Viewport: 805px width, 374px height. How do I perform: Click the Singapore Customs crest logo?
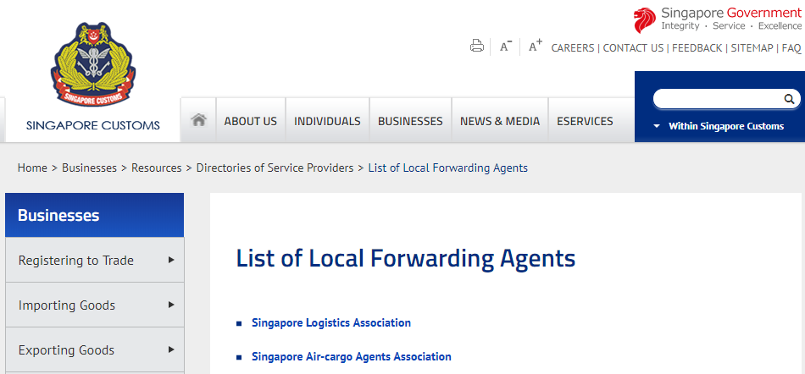tap(93, 64)
